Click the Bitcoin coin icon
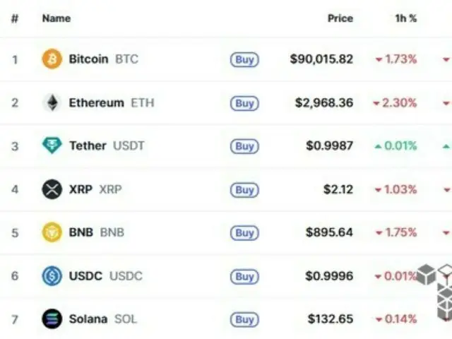Viewport: 452px width, 339px height. [x=52, y=59]
